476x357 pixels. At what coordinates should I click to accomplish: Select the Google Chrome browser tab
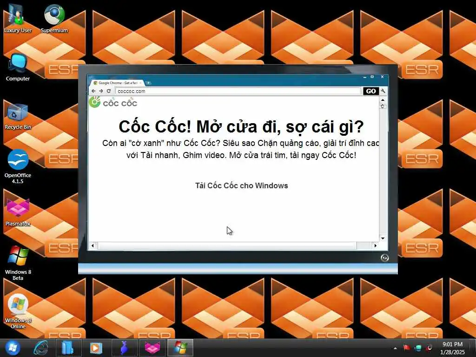click(117, 83)
